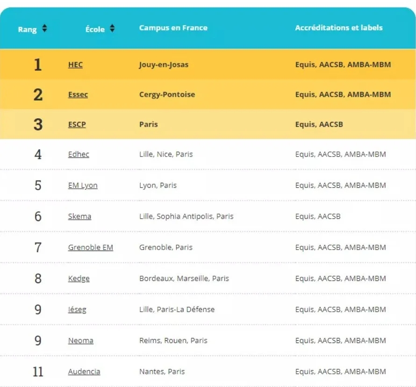Open the Essec school link

(78, 94)
